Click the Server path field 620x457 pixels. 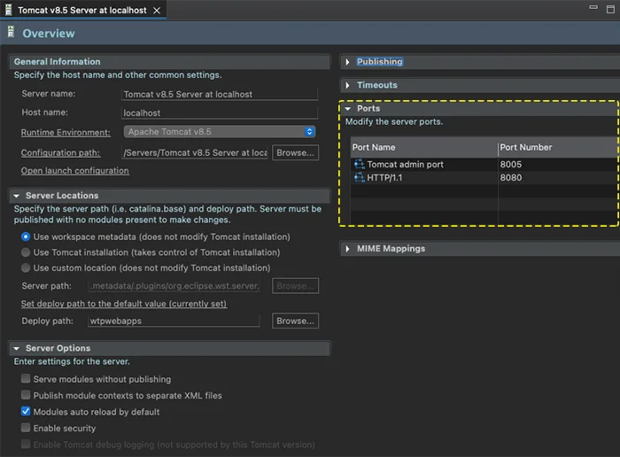174,286
